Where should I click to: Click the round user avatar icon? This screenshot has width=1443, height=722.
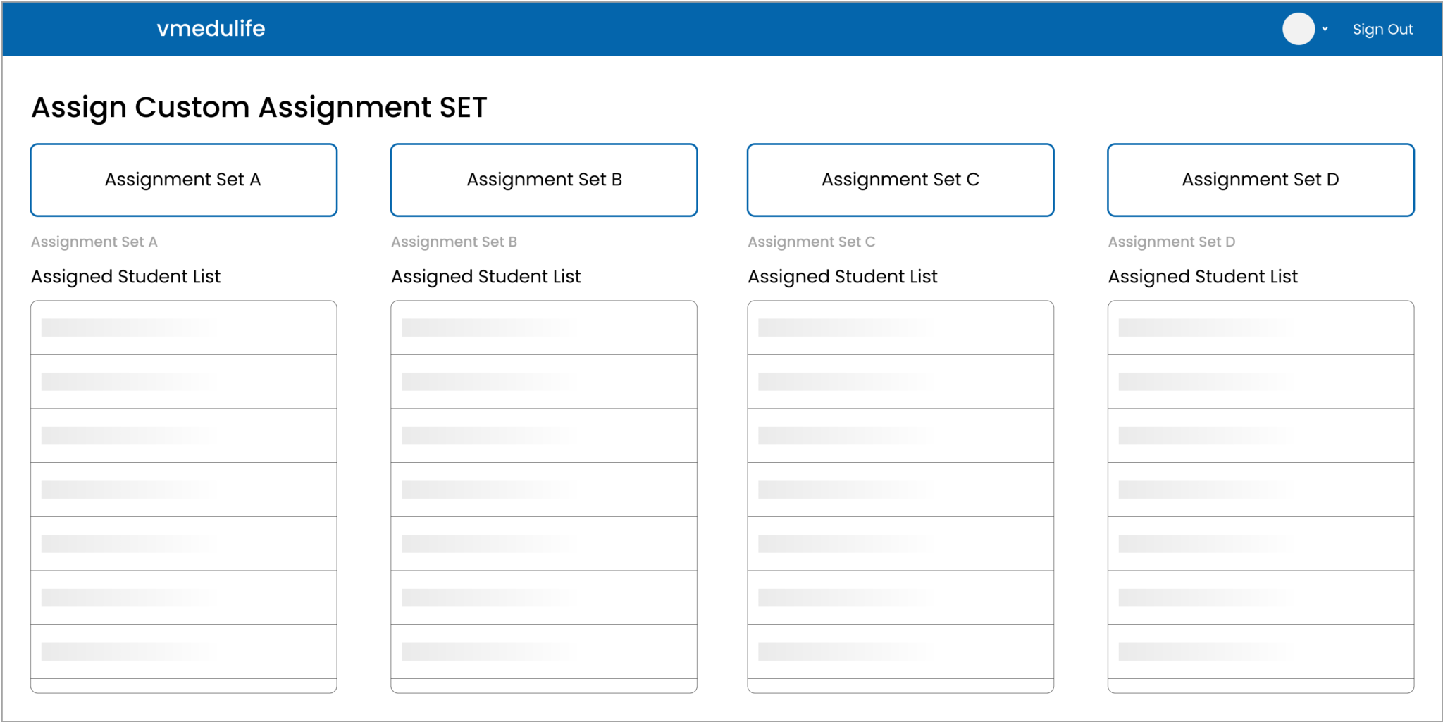tap(1298, 29)
